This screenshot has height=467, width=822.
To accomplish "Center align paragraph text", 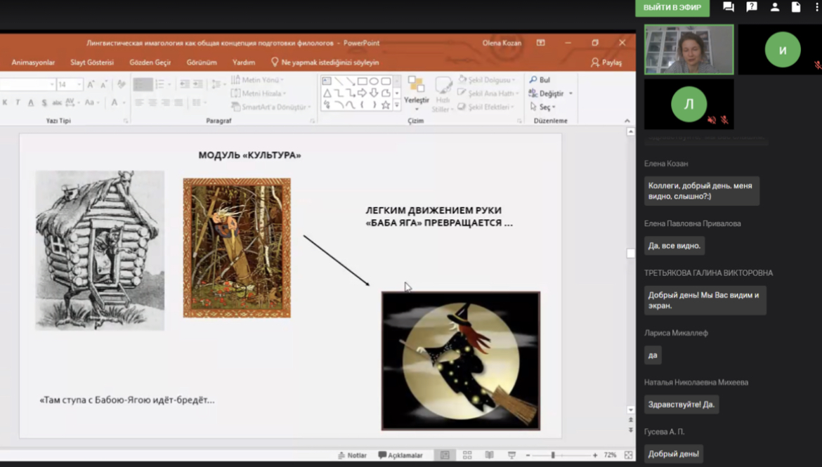I will pos(152,103).
